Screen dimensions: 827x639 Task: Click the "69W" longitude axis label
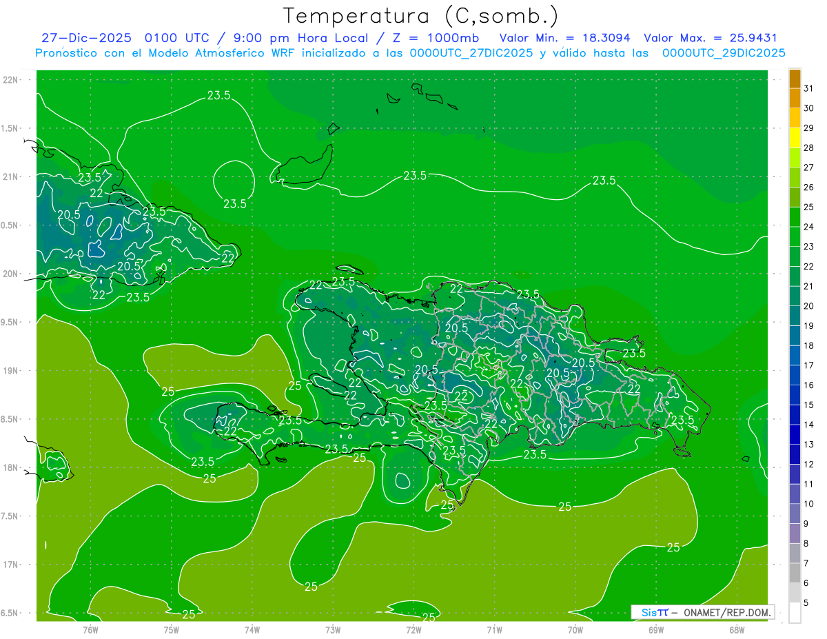[x=656, y=630]
